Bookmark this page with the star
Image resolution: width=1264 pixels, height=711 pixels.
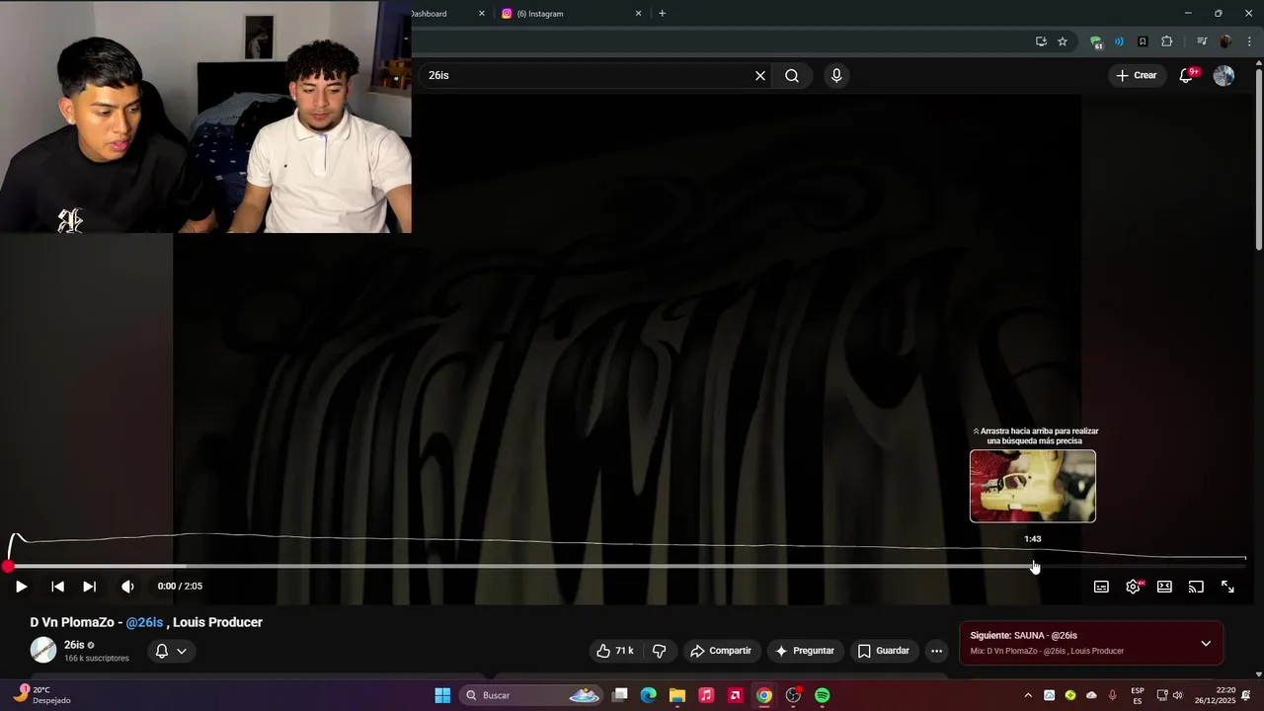tap(1063, 41)
